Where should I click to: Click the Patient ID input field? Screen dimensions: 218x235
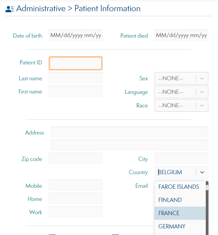pos(76,63)
